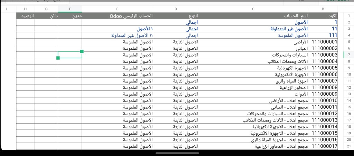
Task: Select the مدين column title cell
Action: pyautogui.click(x=70, y=16)
